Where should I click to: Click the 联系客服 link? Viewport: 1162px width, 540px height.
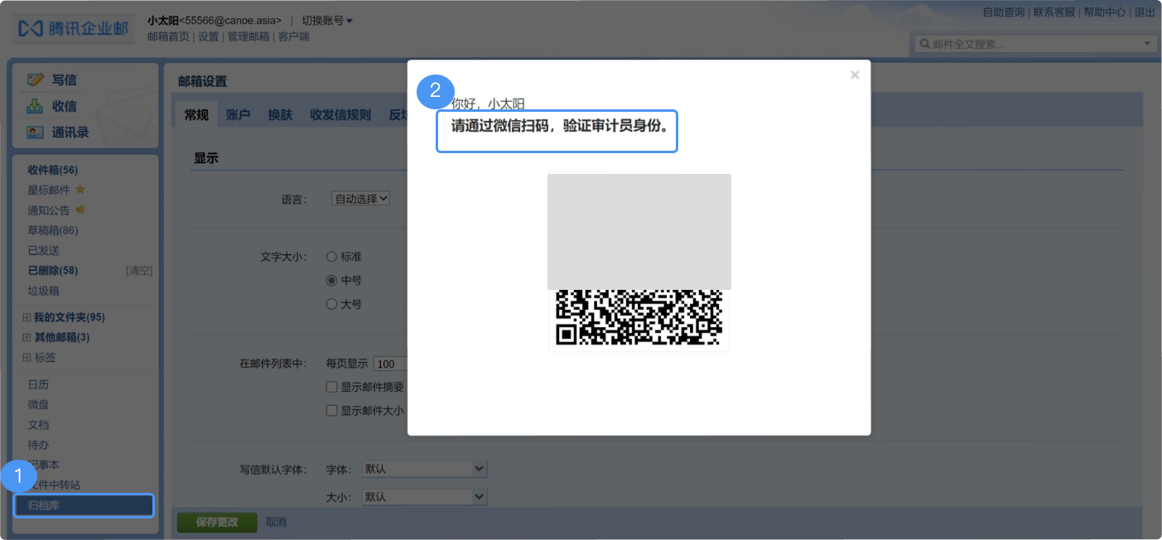point(1054,12)
